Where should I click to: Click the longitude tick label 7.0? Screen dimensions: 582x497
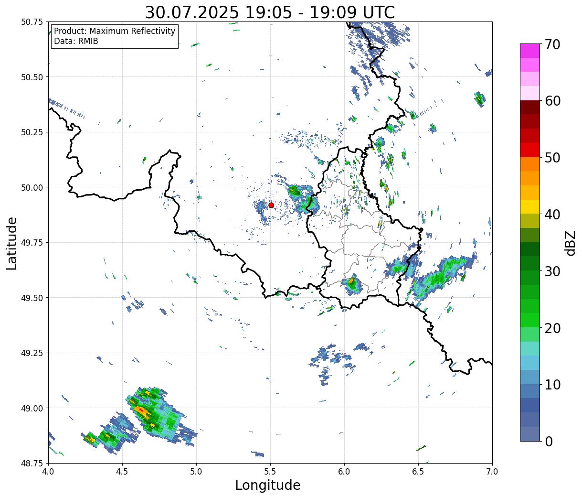[492, 471]
